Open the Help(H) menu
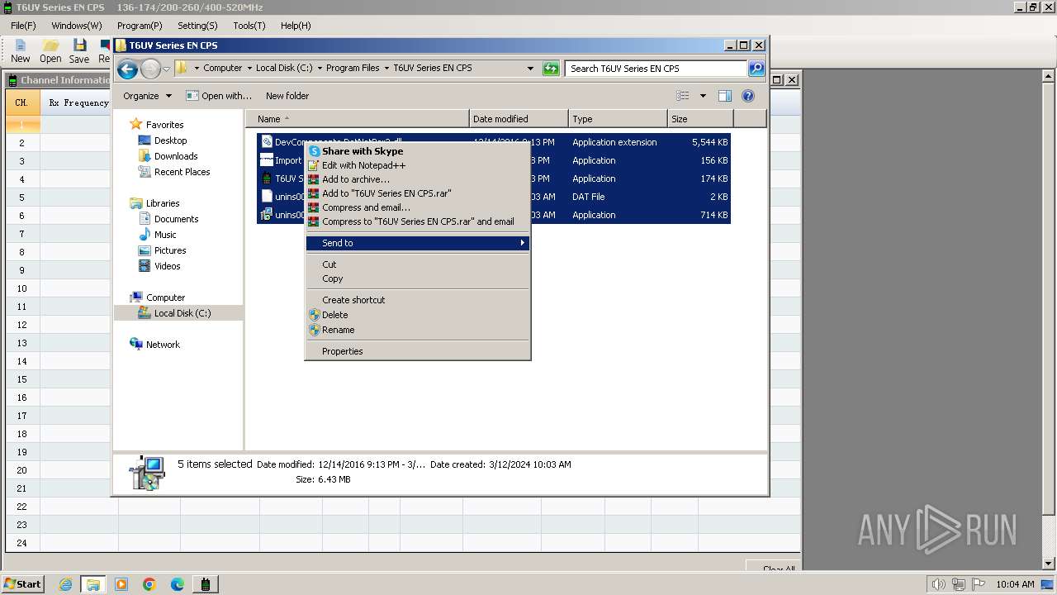The image size is (1057, 595). pyautogui.click(x=296, y=26)
